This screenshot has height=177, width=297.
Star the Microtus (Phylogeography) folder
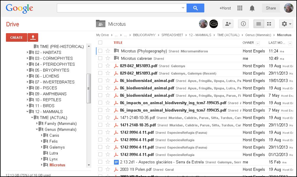tap(108, 51)
